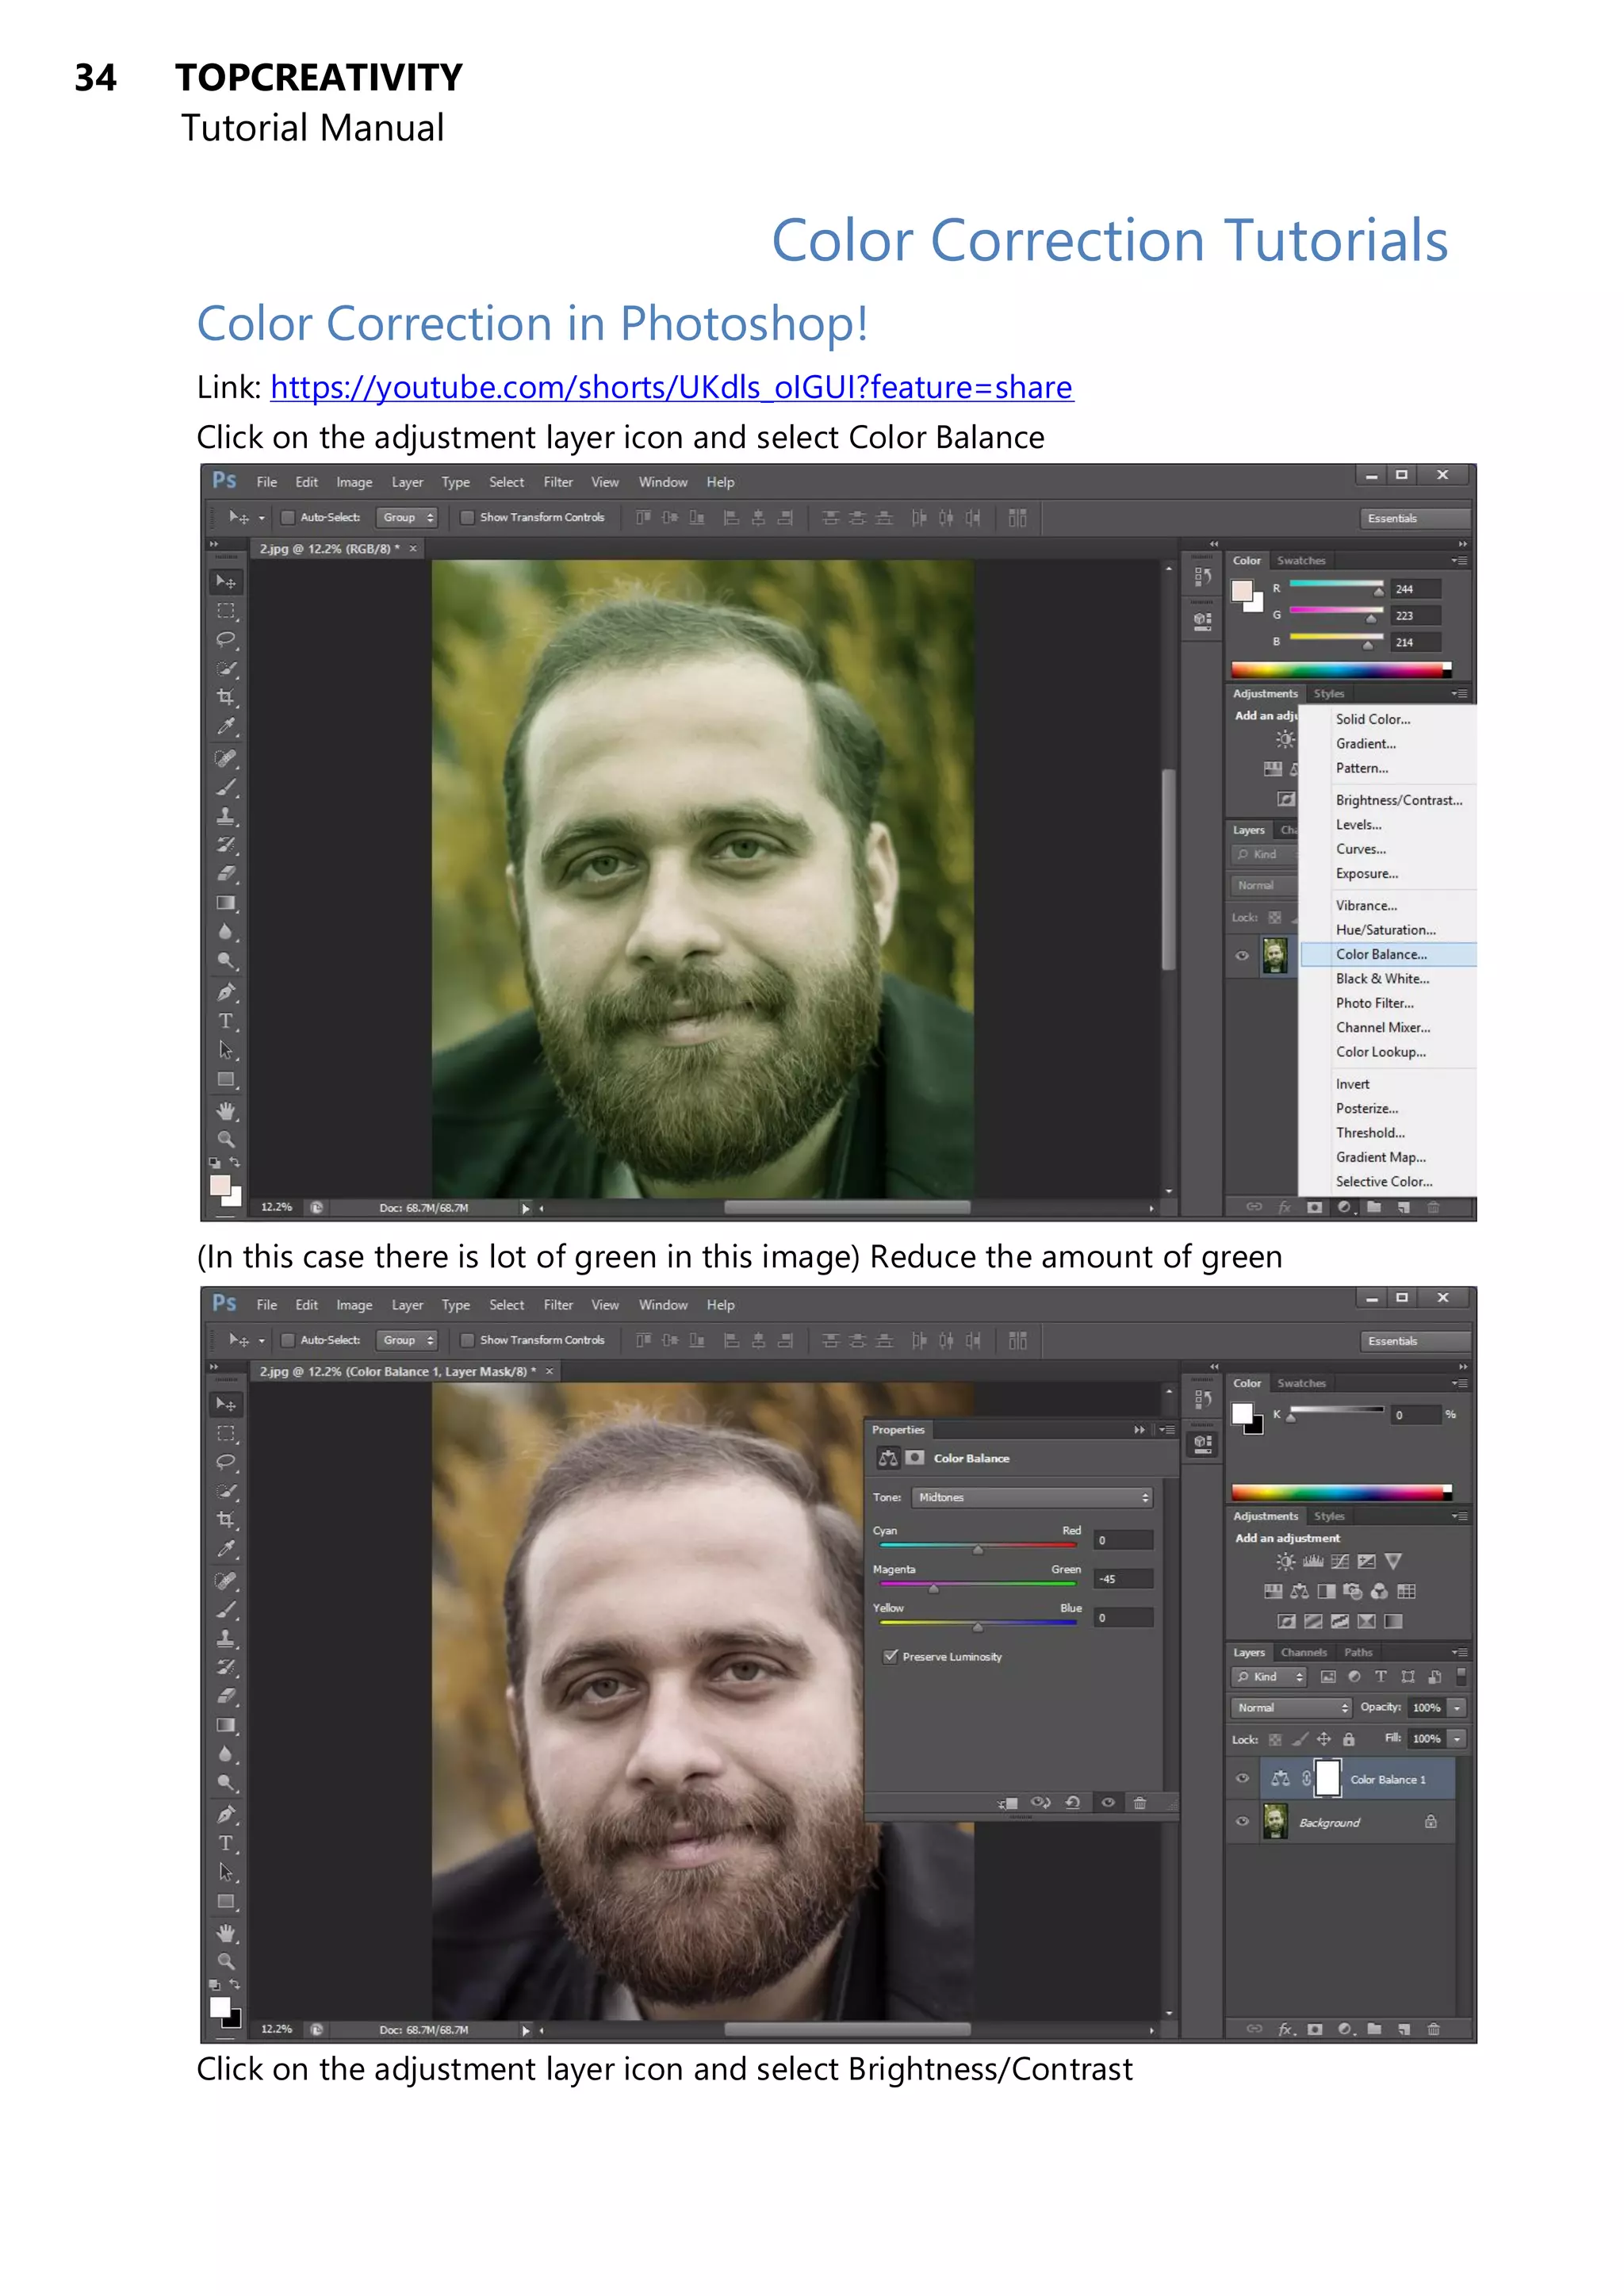
Task: Choose Color Balance... from the adjustment menu
Action: coord(1388,954)
